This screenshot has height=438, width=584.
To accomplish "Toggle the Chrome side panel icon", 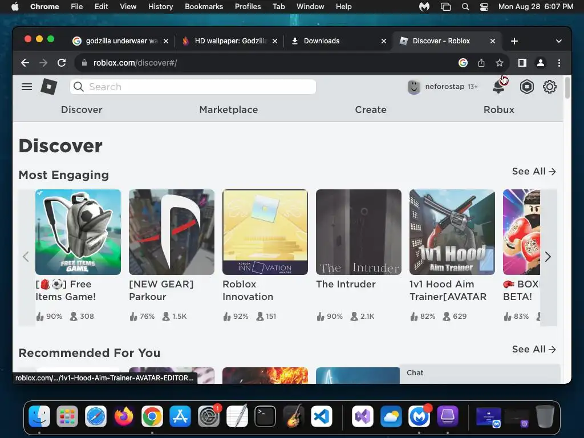I will coord(522,63).
